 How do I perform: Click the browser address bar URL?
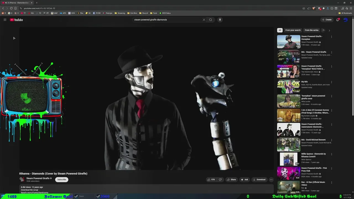pos(39,8)
